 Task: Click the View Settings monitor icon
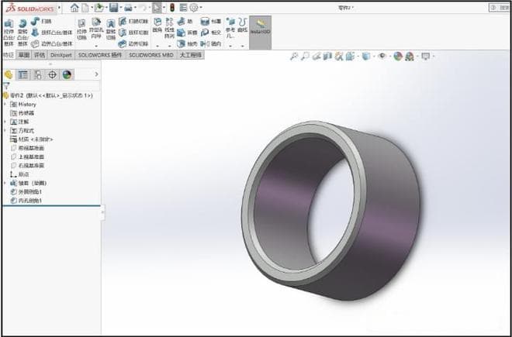coord(425,57)
